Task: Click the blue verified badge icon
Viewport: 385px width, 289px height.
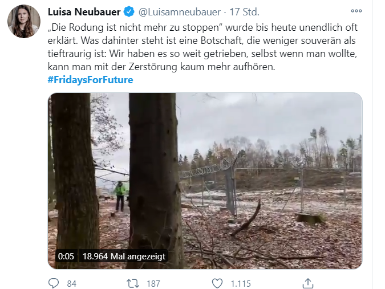Action: point(129,12)
